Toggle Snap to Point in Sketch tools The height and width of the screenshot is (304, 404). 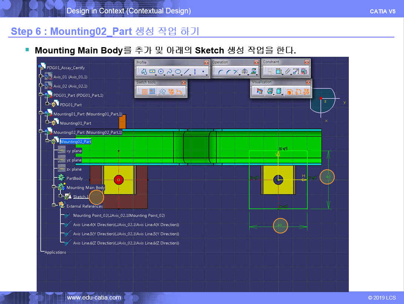pos(152,92)
